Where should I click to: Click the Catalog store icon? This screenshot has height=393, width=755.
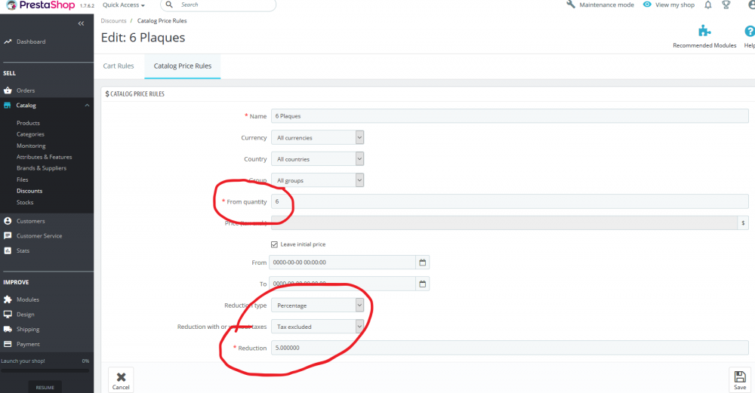click(8, 106)
